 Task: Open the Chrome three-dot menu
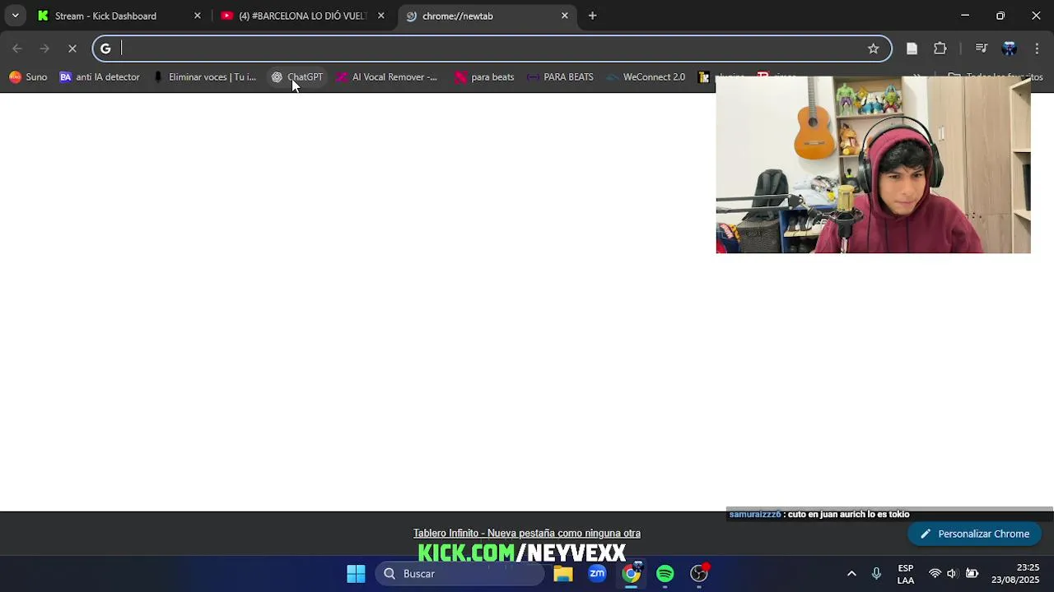point(1037,49)
